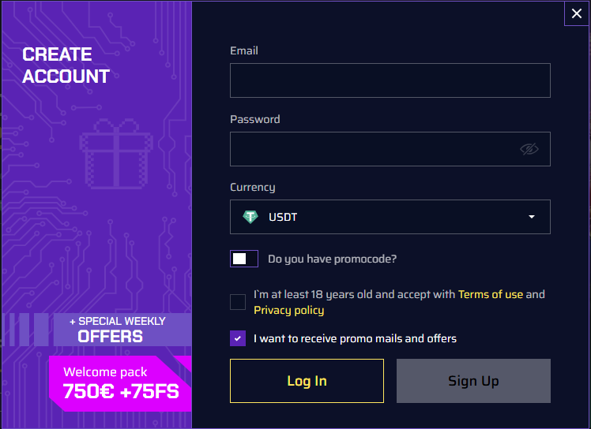This screenshot has height=429, width=591.
Task: Open the Terms of use link
Action: point(491,294)
